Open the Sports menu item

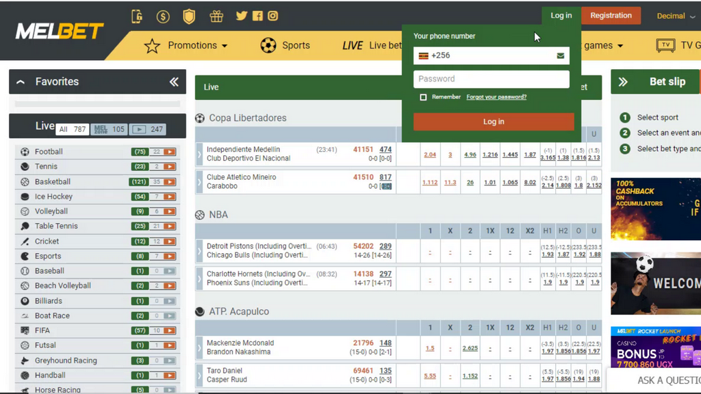pyautogui.click(x=285, y=46)
